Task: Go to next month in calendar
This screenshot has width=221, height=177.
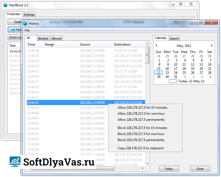Action: 212,45
